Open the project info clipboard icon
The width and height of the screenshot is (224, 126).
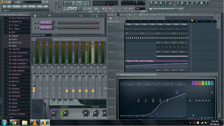tap(202, 3)
